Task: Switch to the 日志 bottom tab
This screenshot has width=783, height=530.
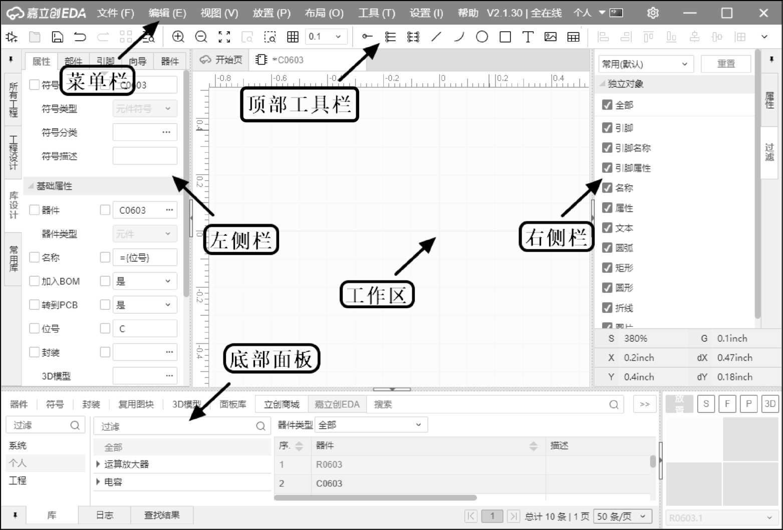Action: (105, 515)
